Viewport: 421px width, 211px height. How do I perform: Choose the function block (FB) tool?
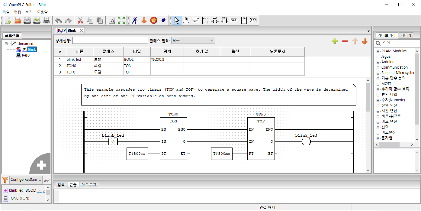click(244, 20)
